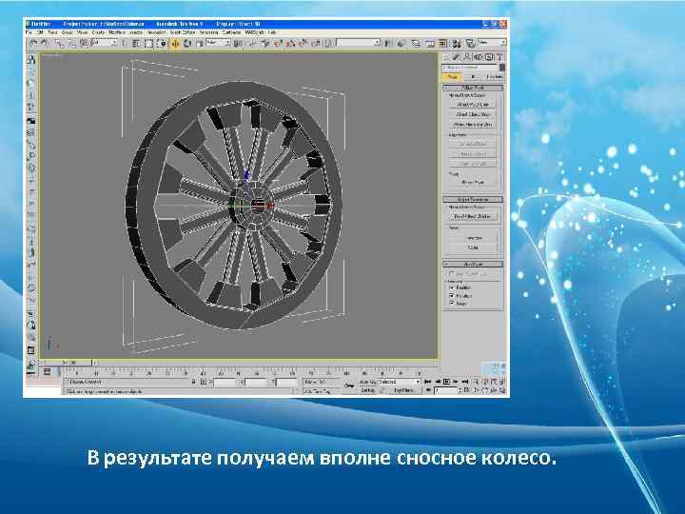Activate the Unlink Selection tool
Image resolution: width=685 pixels, height=514 pixels.
pyautogui.click(x=71, y=43)
